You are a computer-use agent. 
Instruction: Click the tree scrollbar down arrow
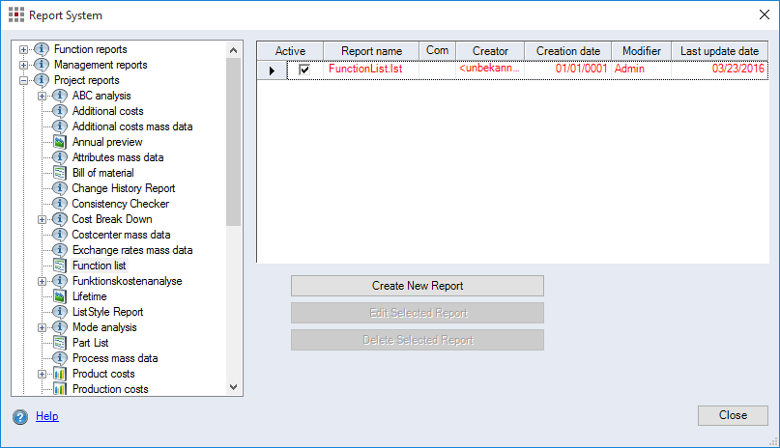coord(233,387)
